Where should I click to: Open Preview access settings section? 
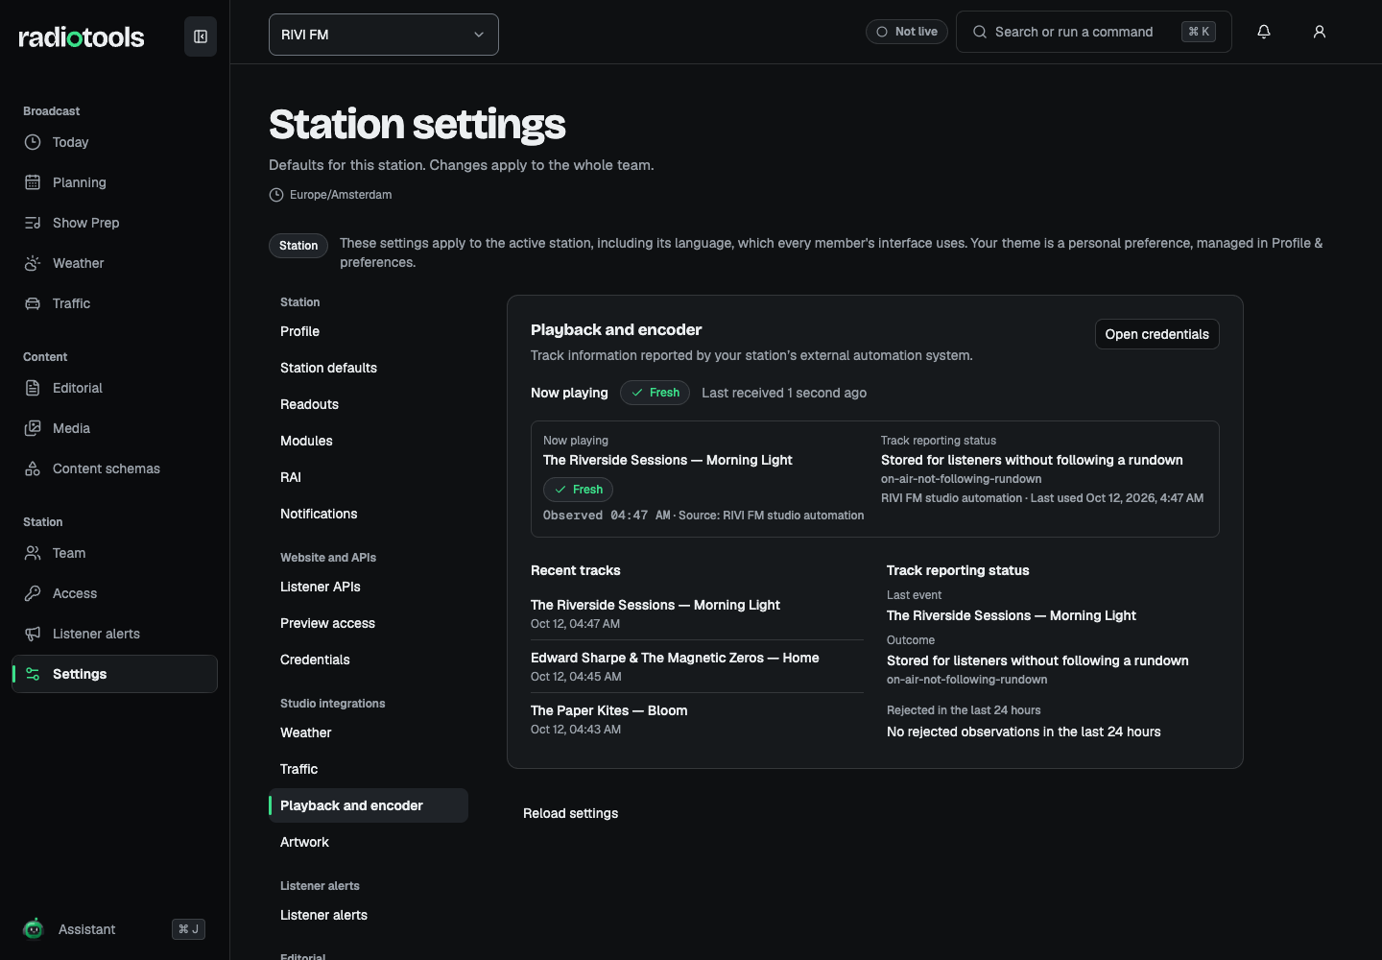(369, 623)
